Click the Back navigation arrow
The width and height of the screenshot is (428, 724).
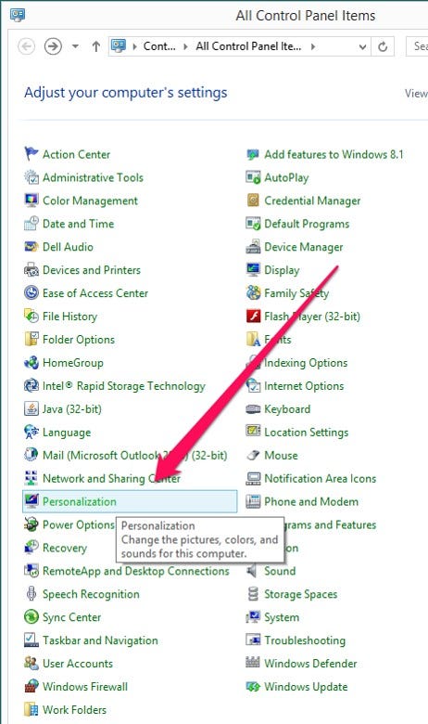[26, 46]
